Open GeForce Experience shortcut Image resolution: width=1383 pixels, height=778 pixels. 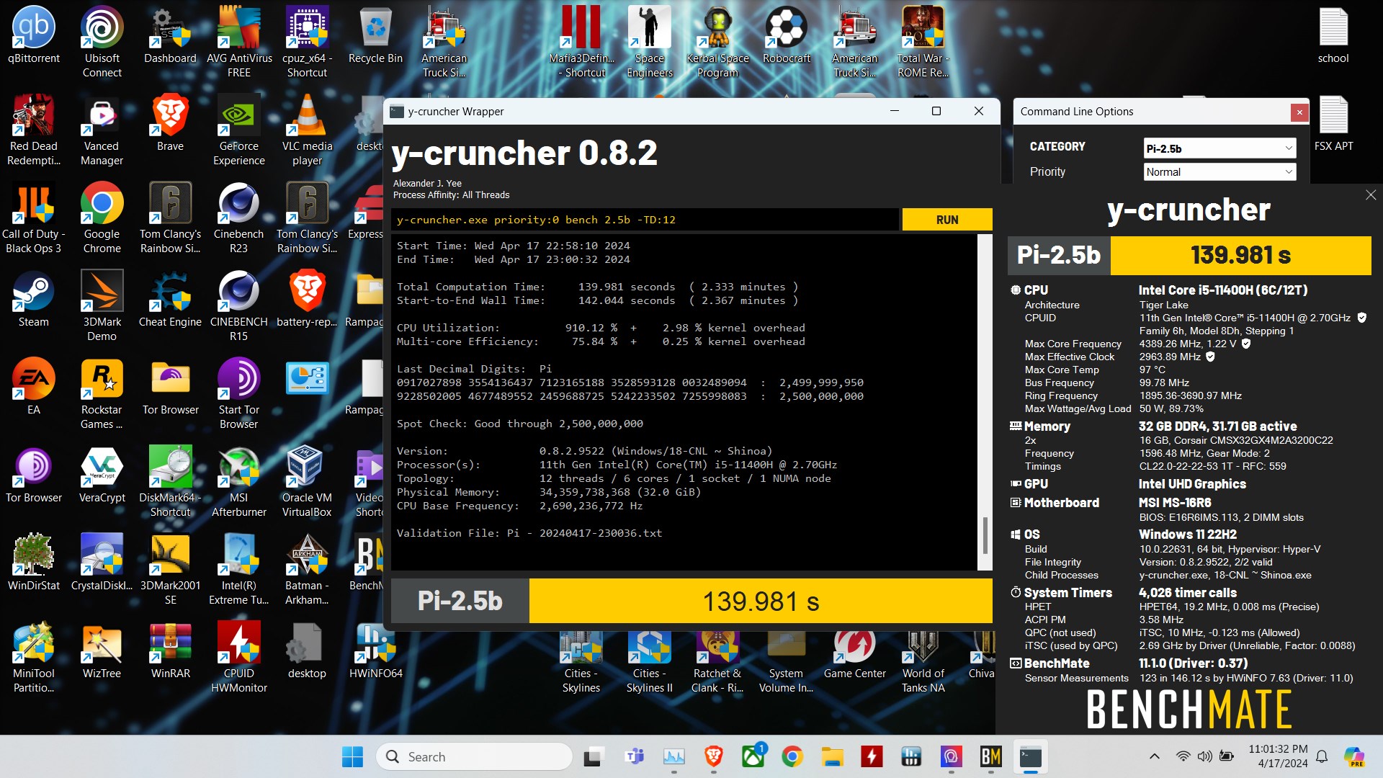coord(239,130)
